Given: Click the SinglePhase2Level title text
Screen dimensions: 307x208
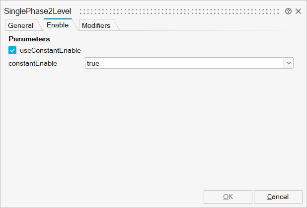Looking at the screenshot, I should click(38, 11).
